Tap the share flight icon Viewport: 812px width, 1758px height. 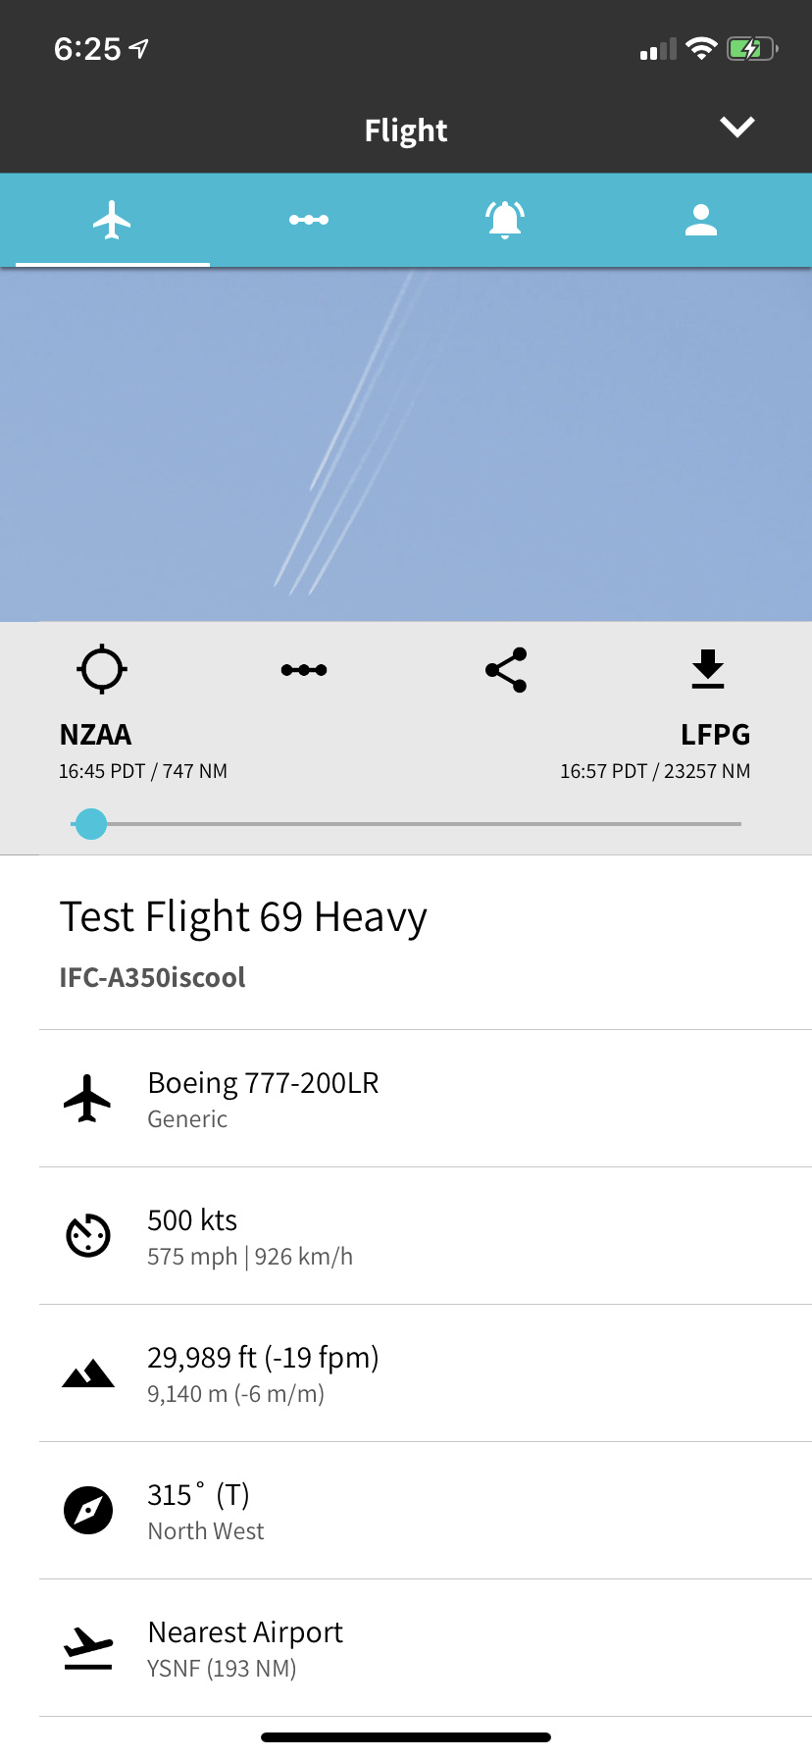[506, 670]
